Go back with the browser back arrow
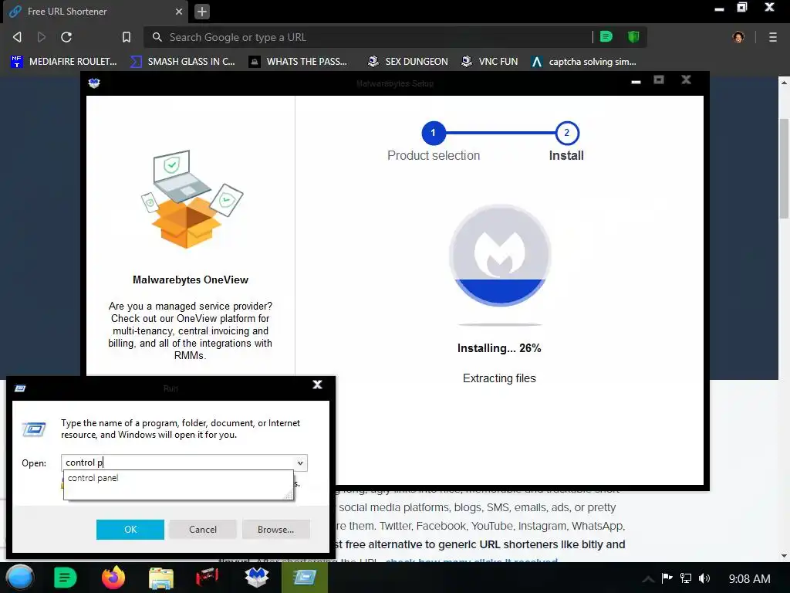Screen dimensions: 790x593 tap(17, 37)
